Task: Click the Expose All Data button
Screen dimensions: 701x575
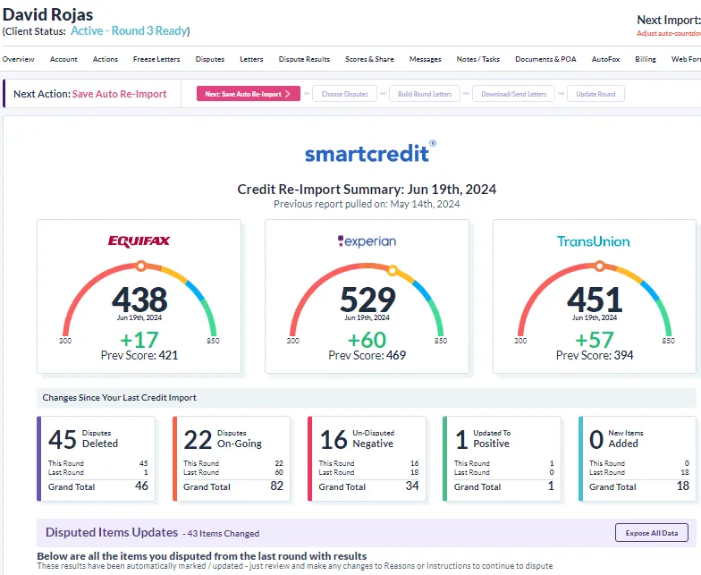Action: tap(652, 533)
